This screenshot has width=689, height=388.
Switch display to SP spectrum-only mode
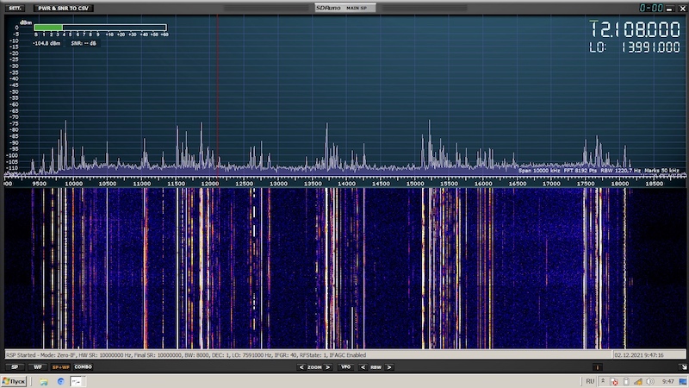(15, 367)
